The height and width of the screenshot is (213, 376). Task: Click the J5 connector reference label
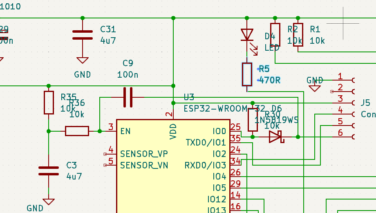pyautogui.click(x=365, y=103)
